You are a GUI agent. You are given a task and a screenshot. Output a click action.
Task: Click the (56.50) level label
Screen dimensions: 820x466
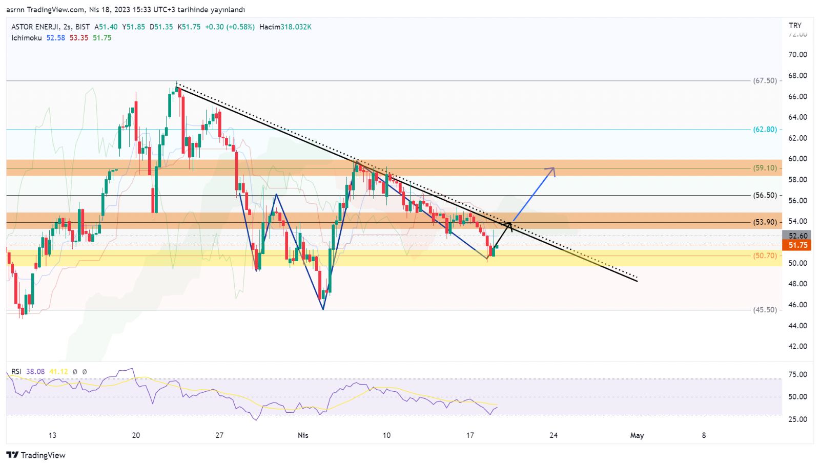[x=765, y=195]
